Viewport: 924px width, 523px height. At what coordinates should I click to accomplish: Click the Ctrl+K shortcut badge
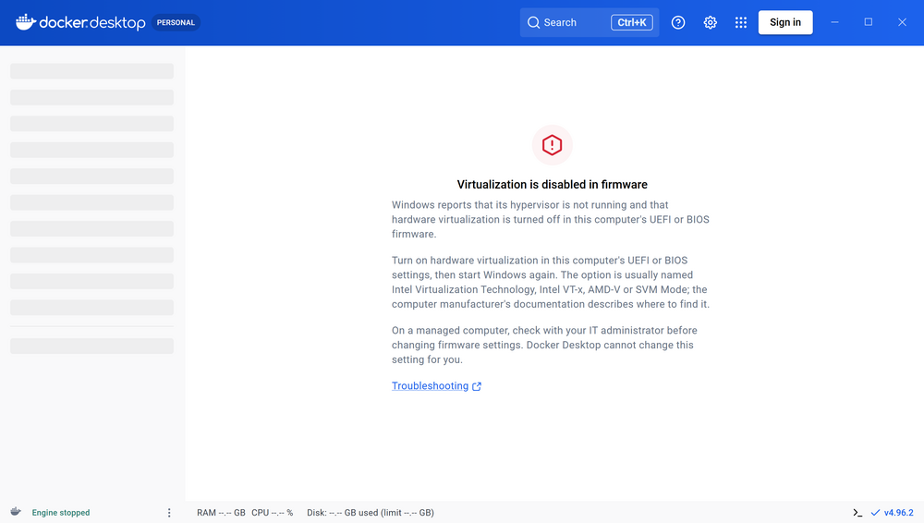click(x=632, y=22)
